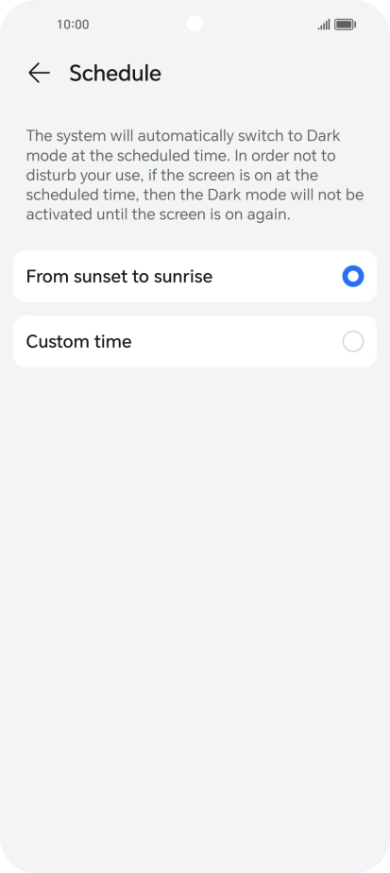Click the "From sunset to sunrise" label text
Viewport: 390px width, 873px height.
coord(119,277)
